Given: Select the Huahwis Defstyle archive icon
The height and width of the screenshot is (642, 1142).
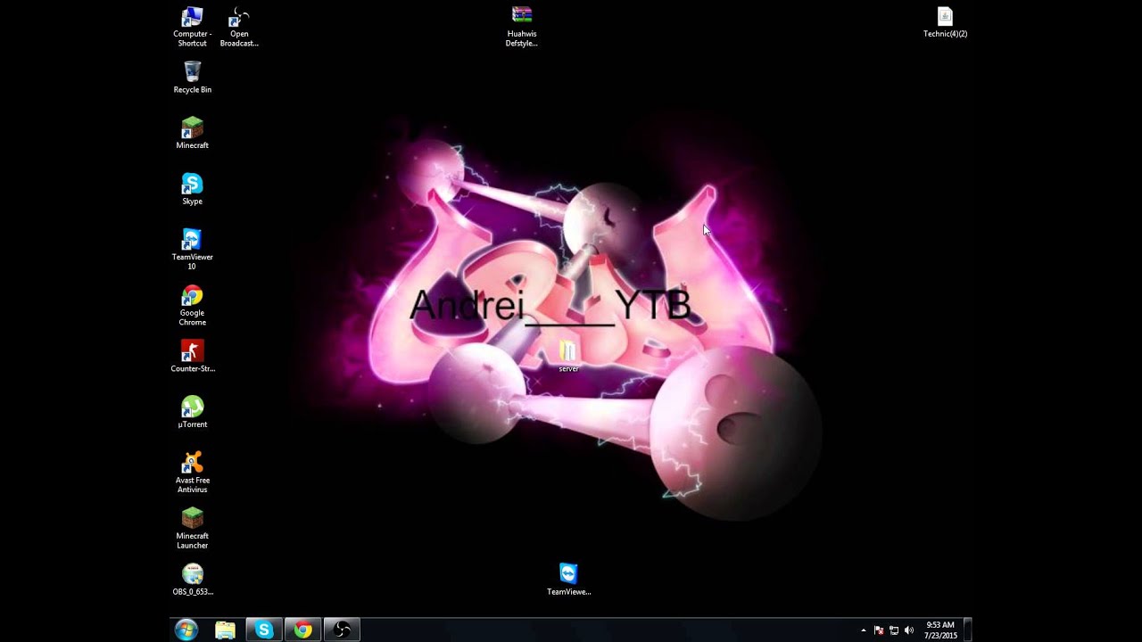Looking at the screenshot, I should click(522, 27).
